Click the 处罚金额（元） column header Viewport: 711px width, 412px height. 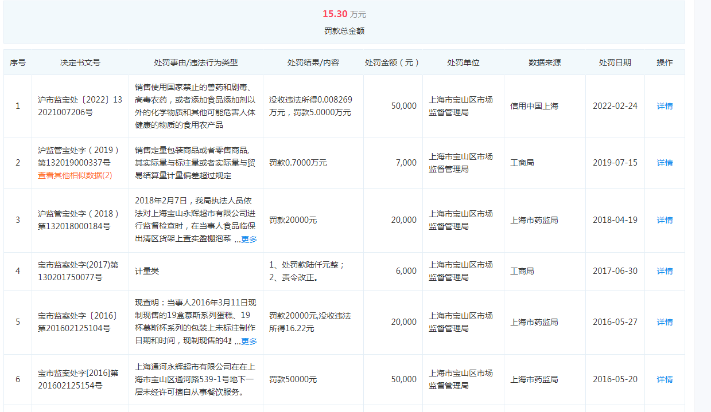pyautogui.click(x=393, y=62)
